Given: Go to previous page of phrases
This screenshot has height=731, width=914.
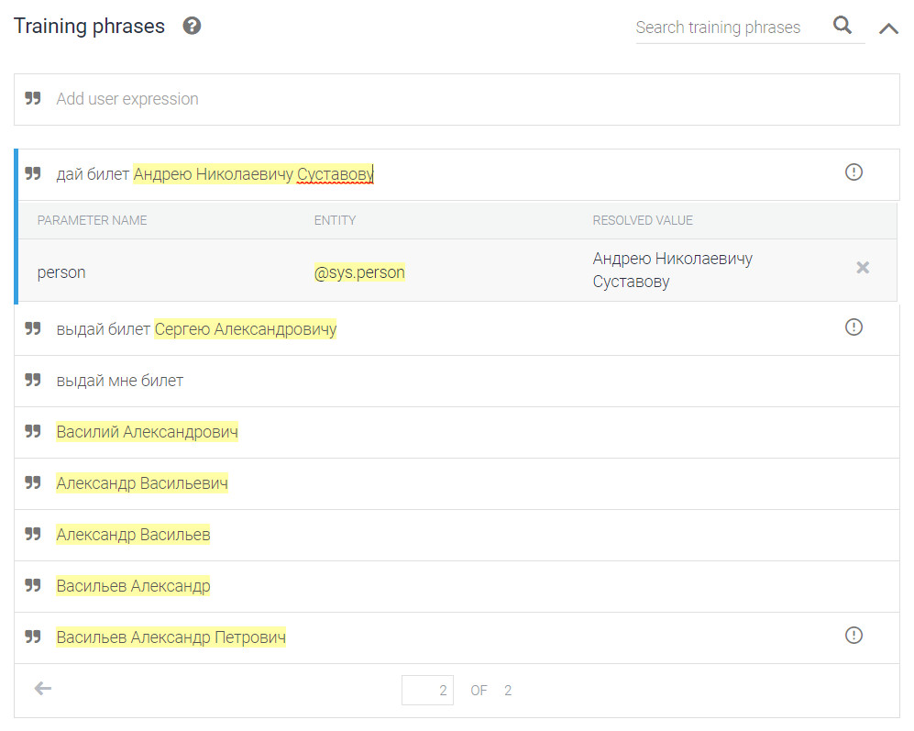Looking at the screenshot, I should tap(43, 689).
